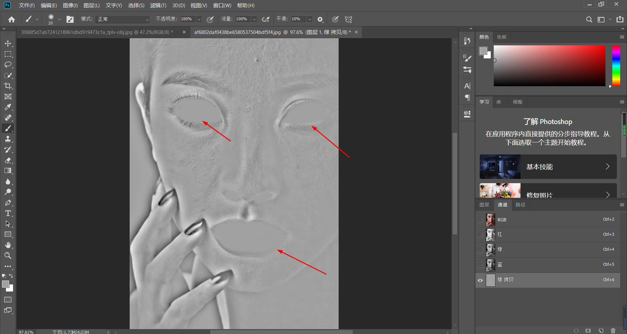Select the Gradient tool
The image size is (627, 334).
(x=8, y=171)
